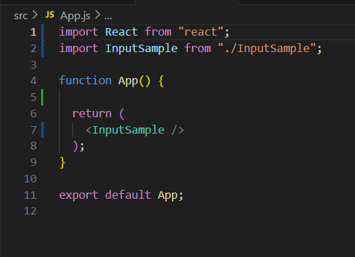Click the function keyword on line 4
355x257 pixels.
(86, 81)
